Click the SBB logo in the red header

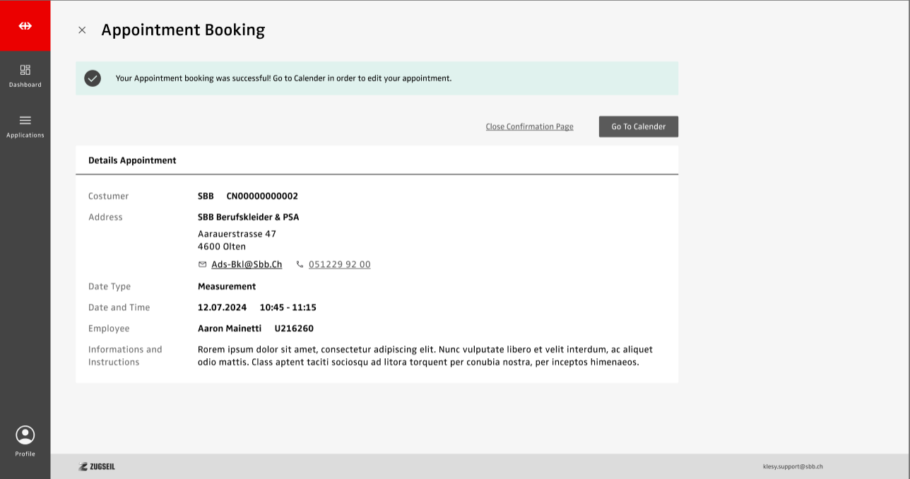point(25,25)
